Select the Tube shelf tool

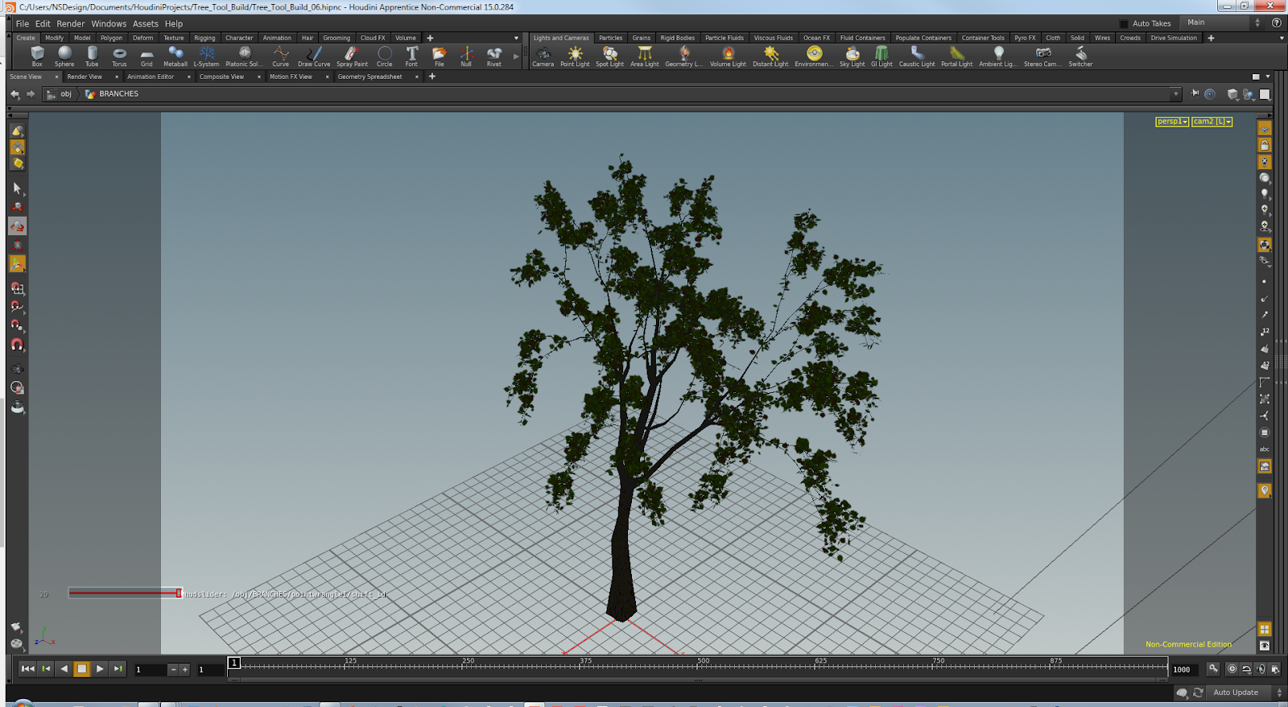coord(92,56)
